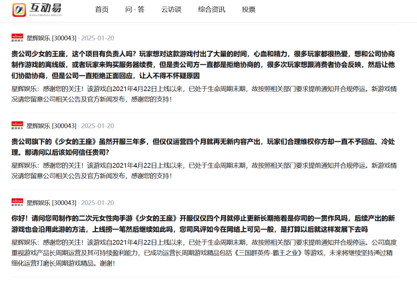Click the second post's Rastar company logo
This screenshot has height=281, width=417.
click(x=17, y=125)
